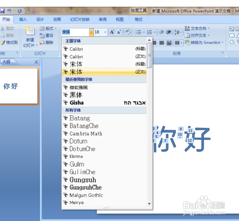This screenshot has width=239, height=221.
Task: Select Meiryo font in list
Action: [104, 202]
